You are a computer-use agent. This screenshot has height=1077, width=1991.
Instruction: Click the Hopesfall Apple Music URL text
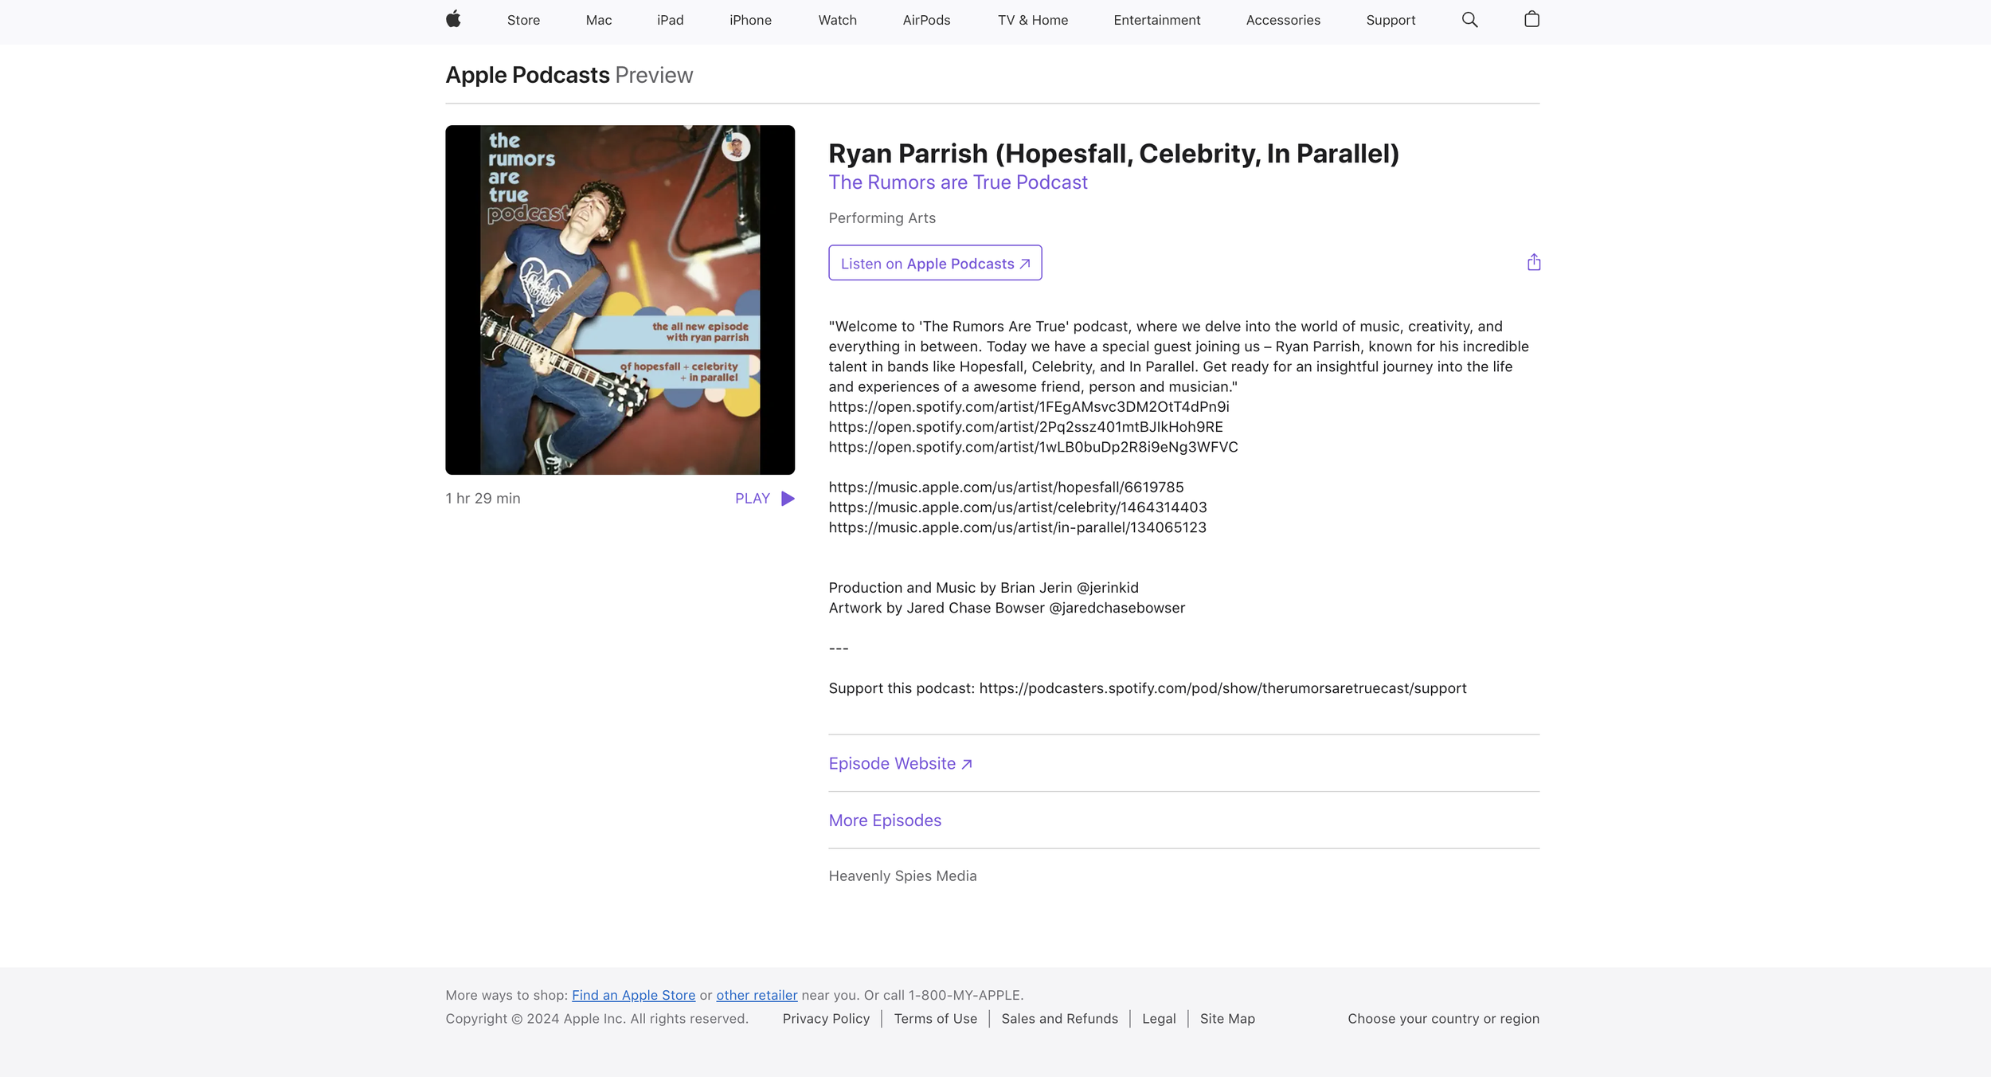click(1006, 488)
